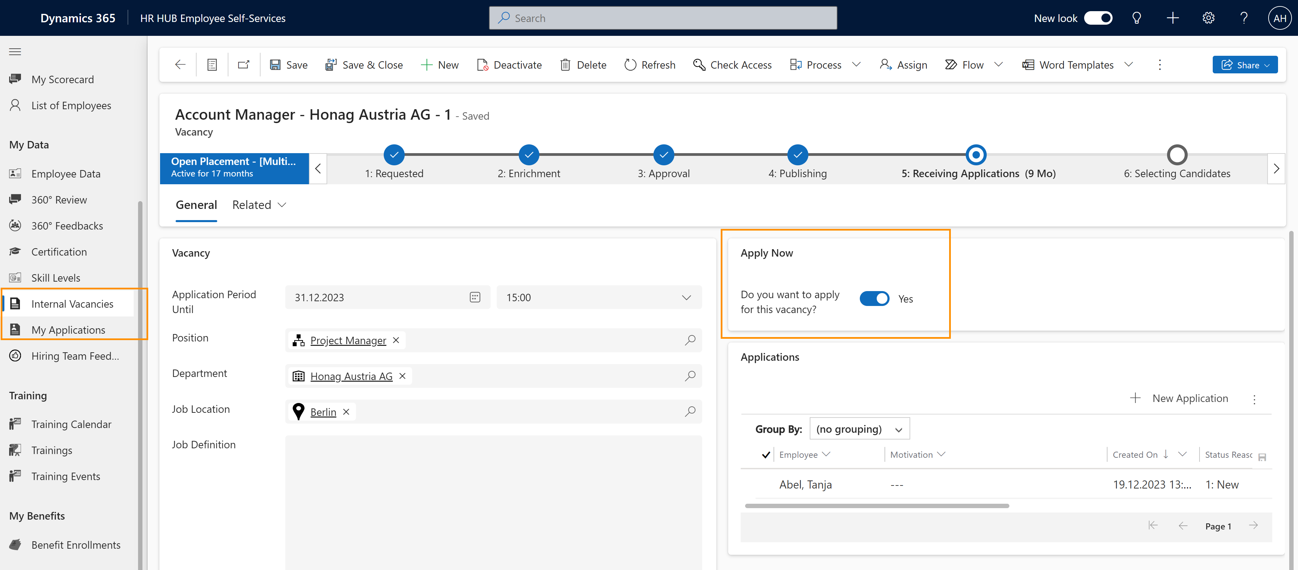1298x570 pixels.
Task: Open Hiring Team Feedback item
Action: 75,356
